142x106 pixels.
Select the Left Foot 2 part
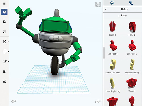[132, 47]
